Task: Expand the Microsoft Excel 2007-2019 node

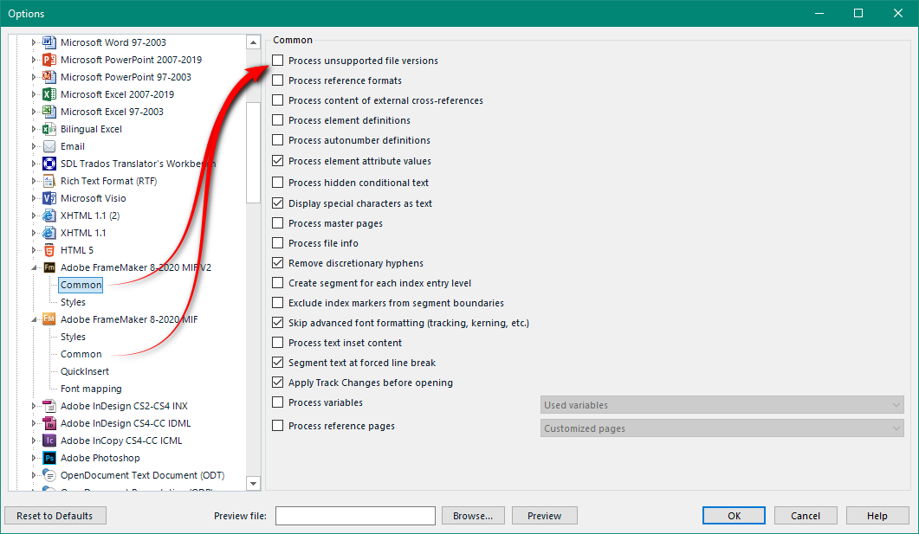Action: (34, 94)
